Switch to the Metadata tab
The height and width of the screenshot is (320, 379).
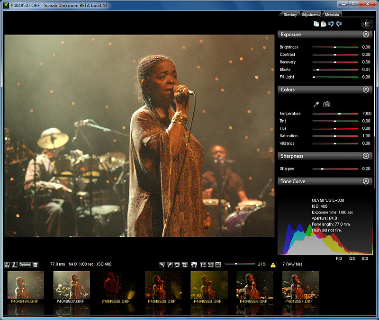point(332,15)
